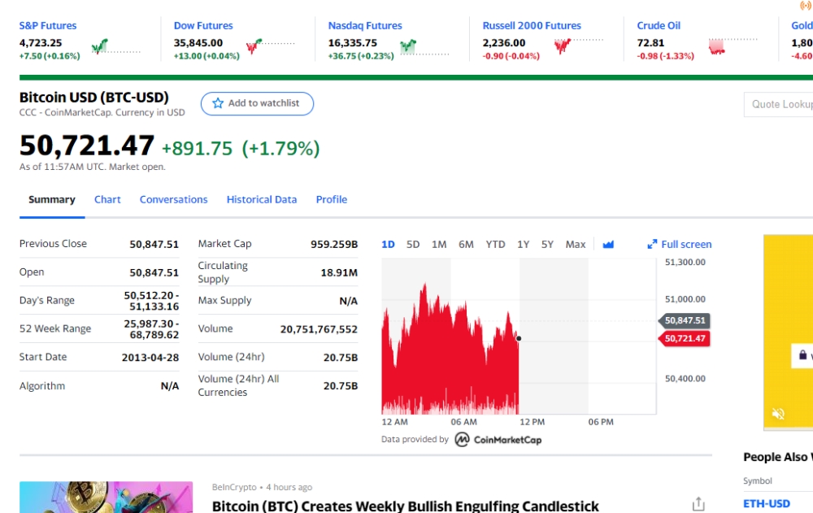Image resolution: width=813 pixels, height=513 pixels.
Task: Open Crude Oil mini sparkline chart
Action: pos(733,46)
